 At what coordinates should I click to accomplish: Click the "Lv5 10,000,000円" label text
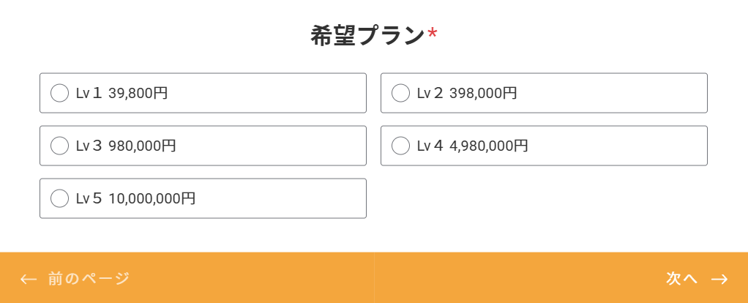(135, 198)
